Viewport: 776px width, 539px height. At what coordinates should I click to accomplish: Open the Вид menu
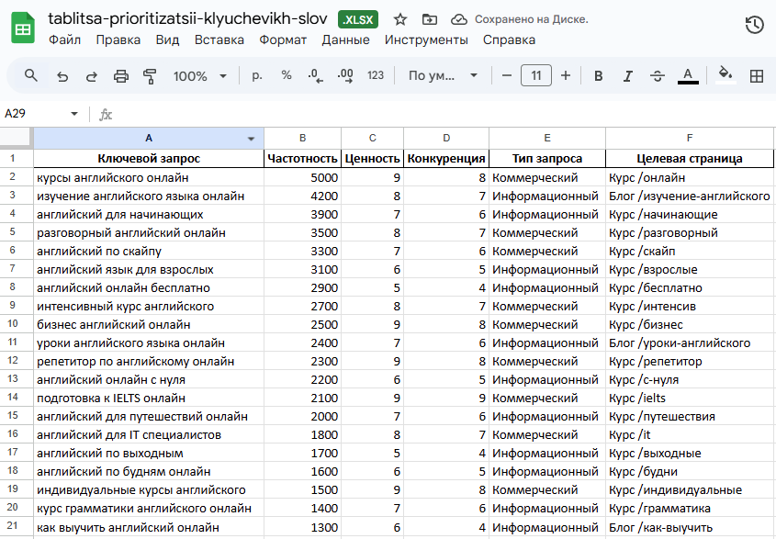coord(167,40)
